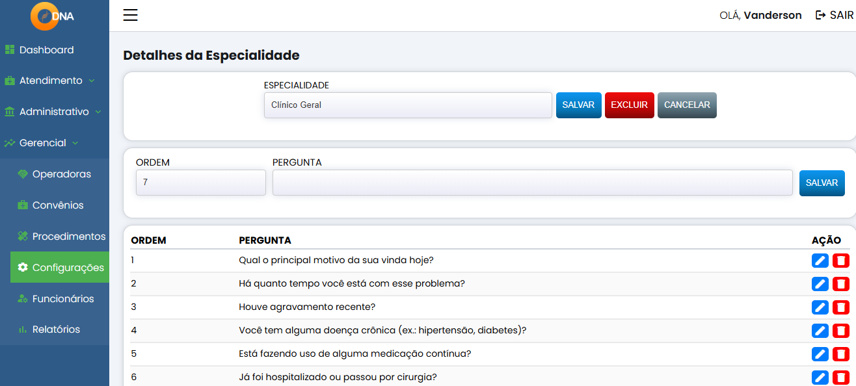Click the red EXCLUIR button

click(x=629, y=105)
